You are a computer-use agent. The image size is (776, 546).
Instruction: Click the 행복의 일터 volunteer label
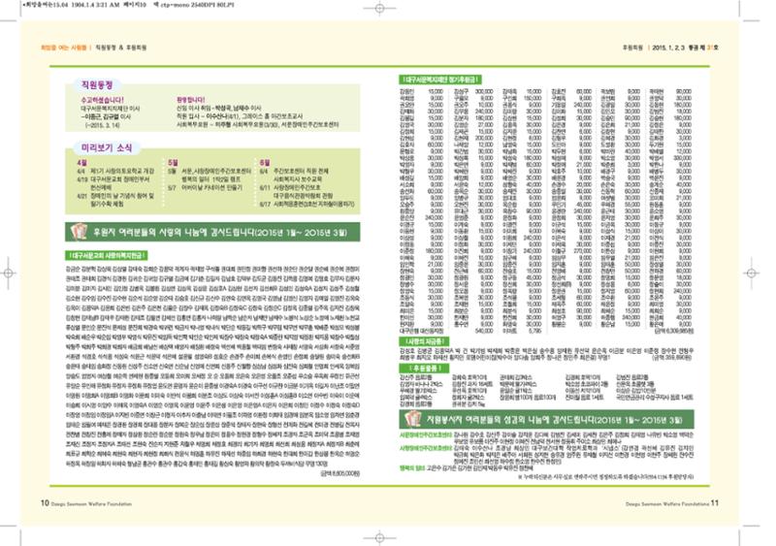tap(412, 467)
